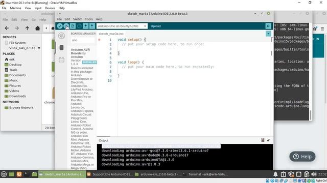
Task: Click the path-bar left arrow in file manager
Action: [46, 28]
